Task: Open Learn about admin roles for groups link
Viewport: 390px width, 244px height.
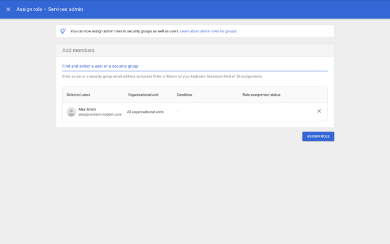Action: click(x=208, y=31)
